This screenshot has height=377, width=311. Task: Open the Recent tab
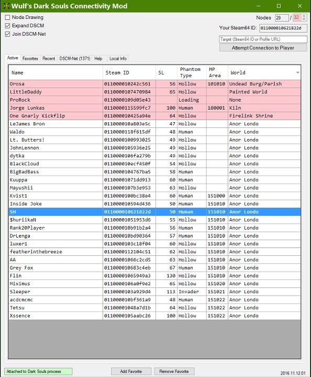(x=49, y=58)
